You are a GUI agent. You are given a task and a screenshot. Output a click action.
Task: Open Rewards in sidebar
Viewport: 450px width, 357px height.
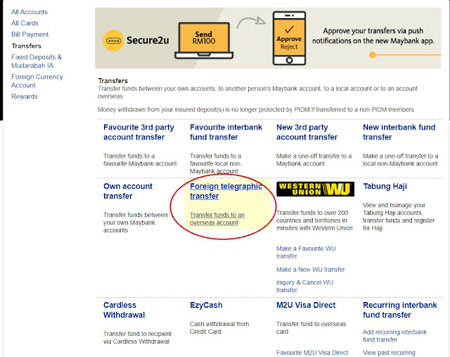(x=25, y=96)
